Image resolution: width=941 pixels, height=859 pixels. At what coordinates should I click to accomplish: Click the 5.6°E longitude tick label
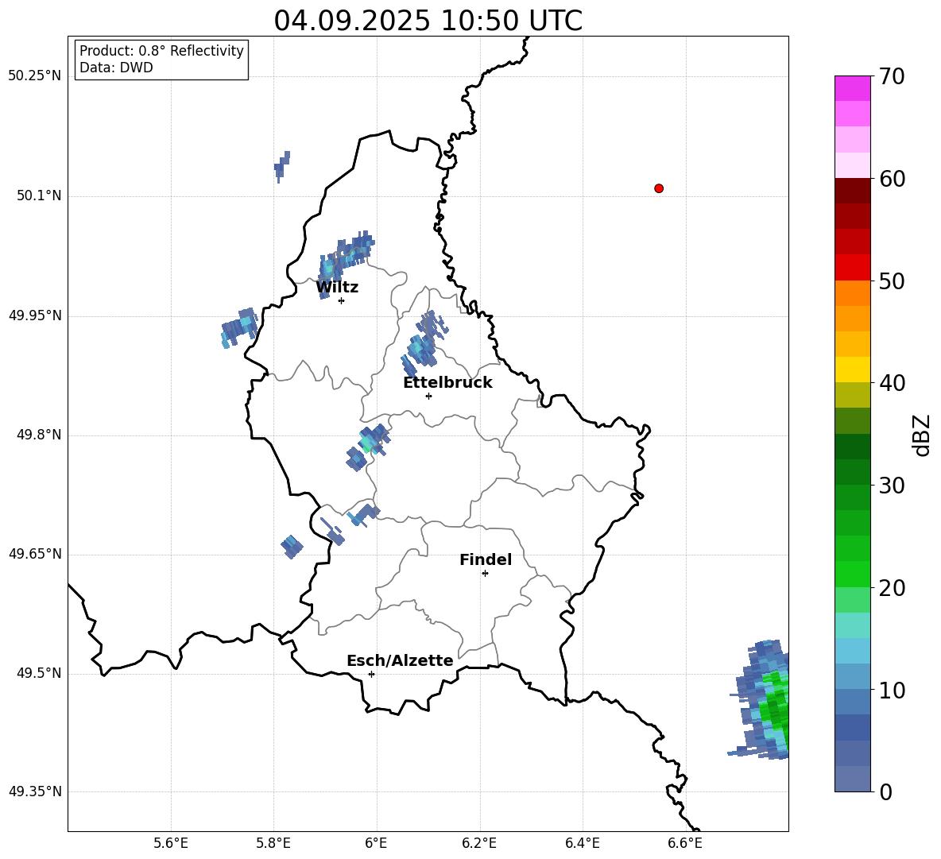pos(171,843)
